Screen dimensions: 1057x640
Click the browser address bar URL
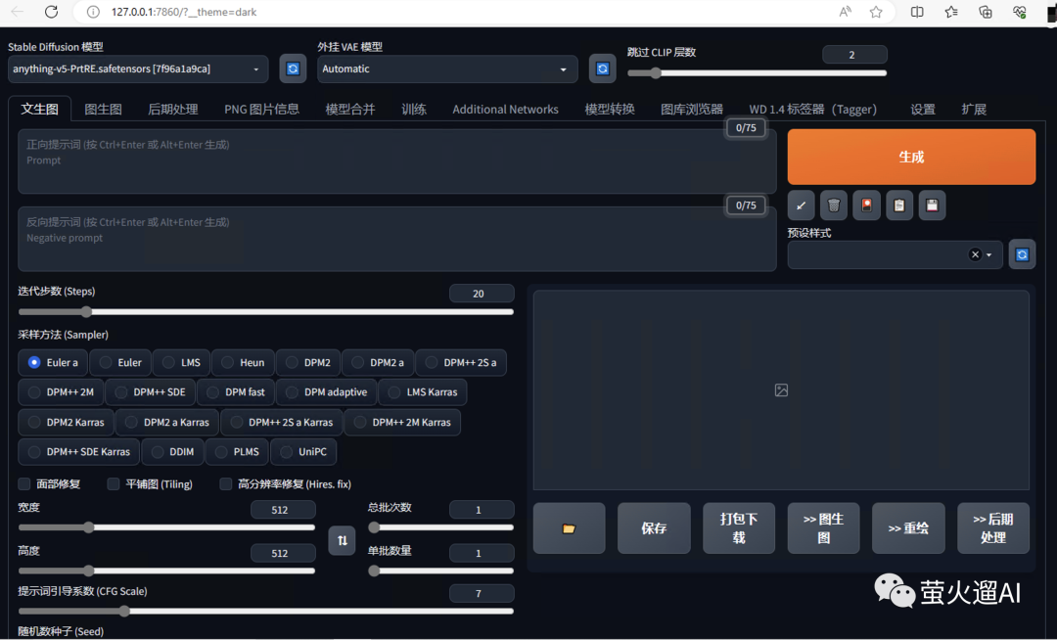[x=184, y=12]
